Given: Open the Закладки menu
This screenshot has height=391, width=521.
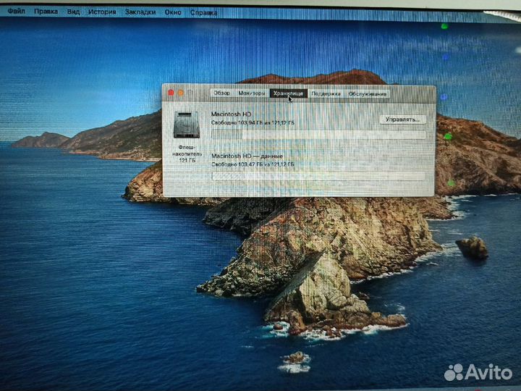Looking at the screenshot, I should click(x=140, y=12).
